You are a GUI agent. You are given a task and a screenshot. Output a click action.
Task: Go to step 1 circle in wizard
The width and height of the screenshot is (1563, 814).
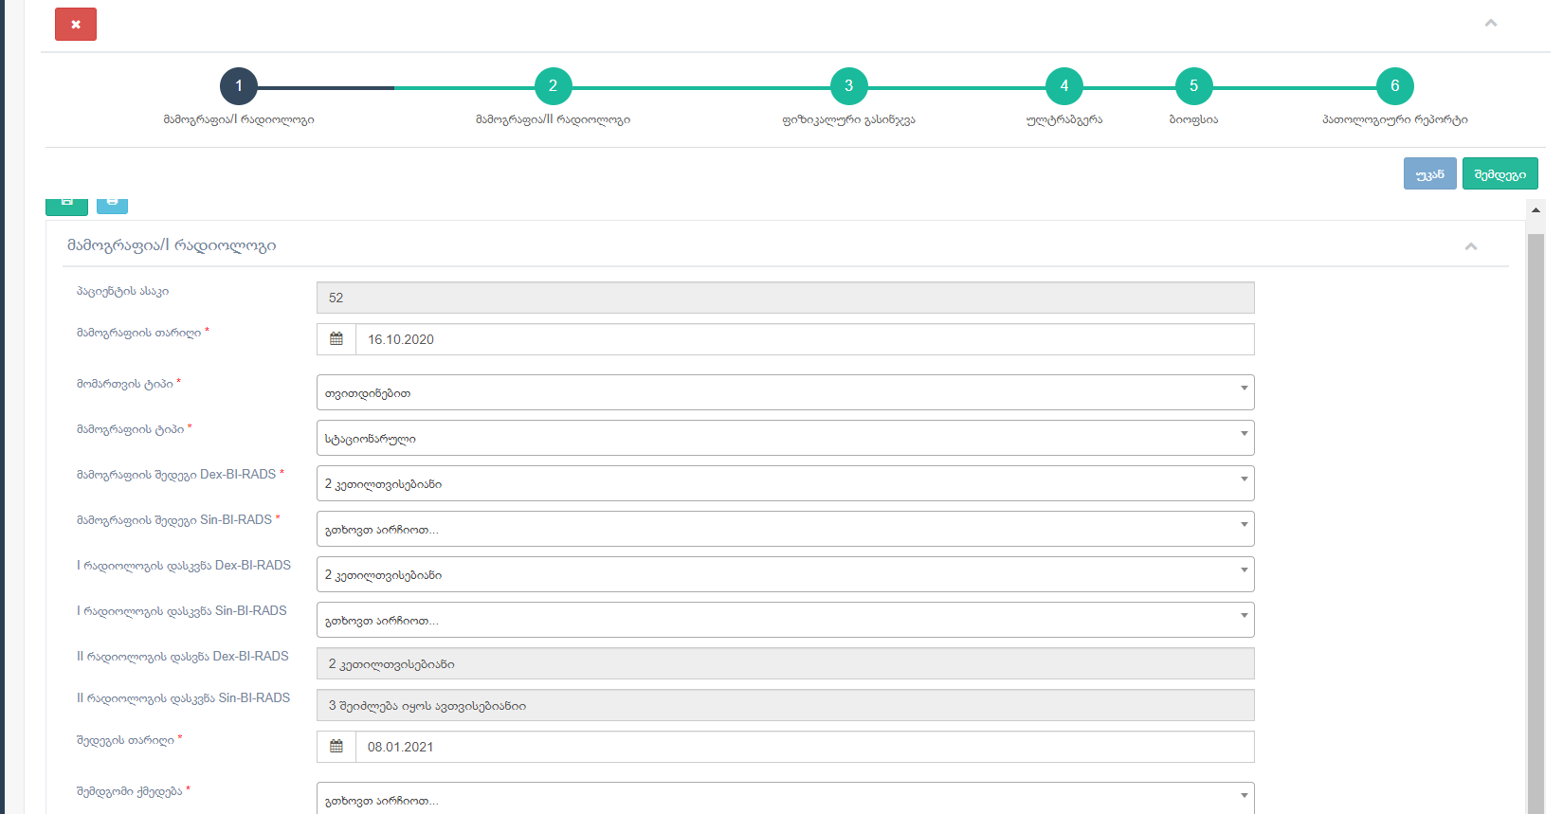pos(239,86)
